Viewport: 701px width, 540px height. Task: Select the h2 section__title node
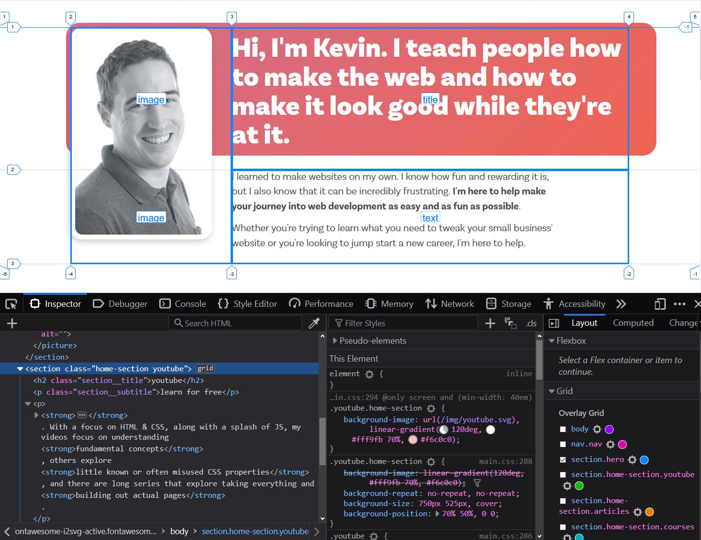(x=119, y=381)
